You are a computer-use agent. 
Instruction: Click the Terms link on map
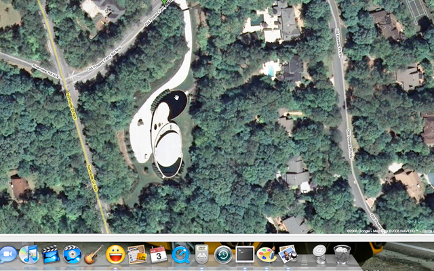(427, 231)
